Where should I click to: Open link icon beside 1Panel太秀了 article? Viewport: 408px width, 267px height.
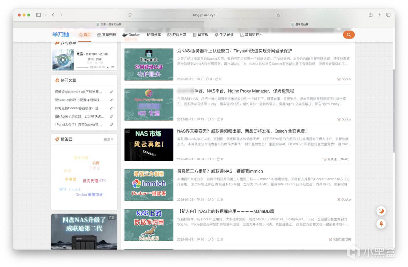click(x=112, y=125)
